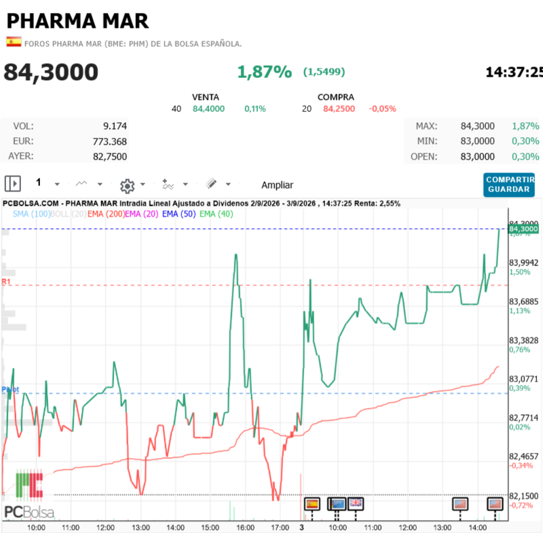Click the MIN value 83,0000

(x=478, y=141)
